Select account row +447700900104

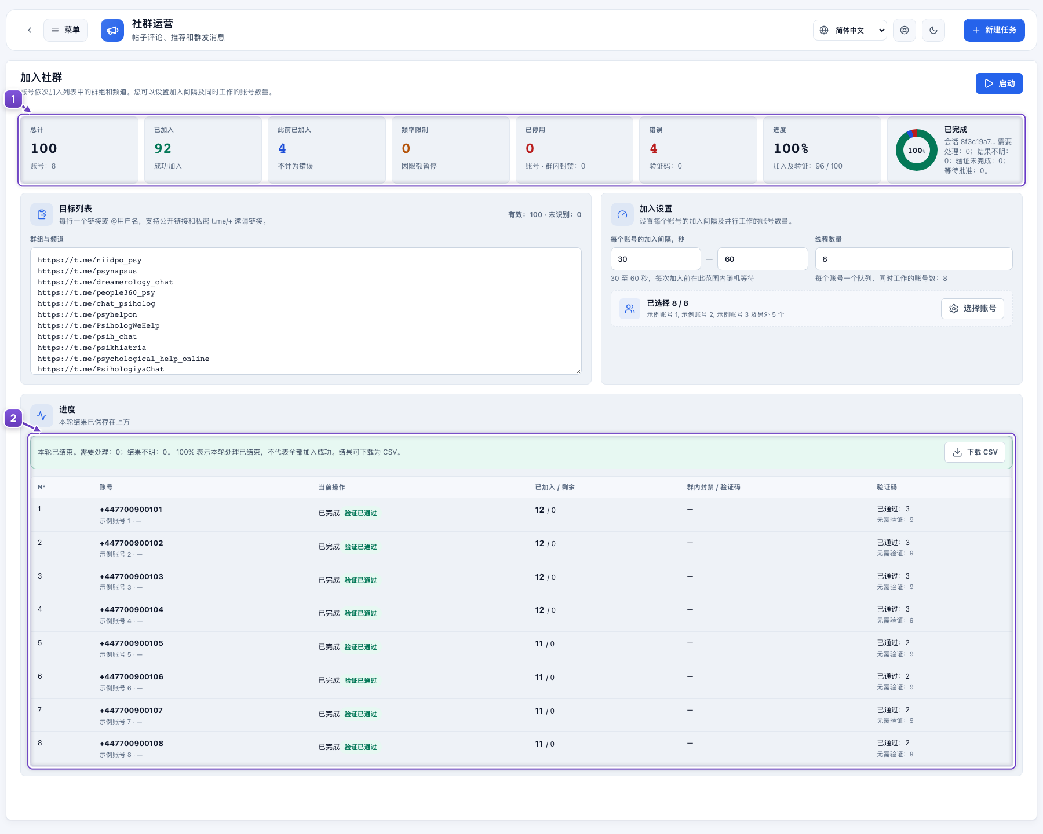coord(521,614)
